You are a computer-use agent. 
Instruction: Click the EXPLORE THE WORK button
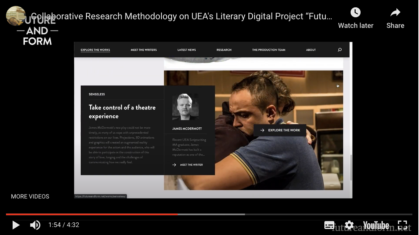pos(280,130)
